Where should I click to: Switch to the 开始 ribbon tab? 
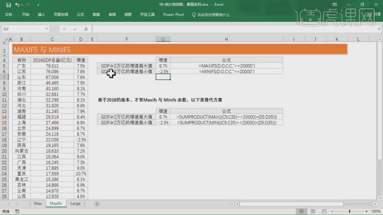point(25,15)
